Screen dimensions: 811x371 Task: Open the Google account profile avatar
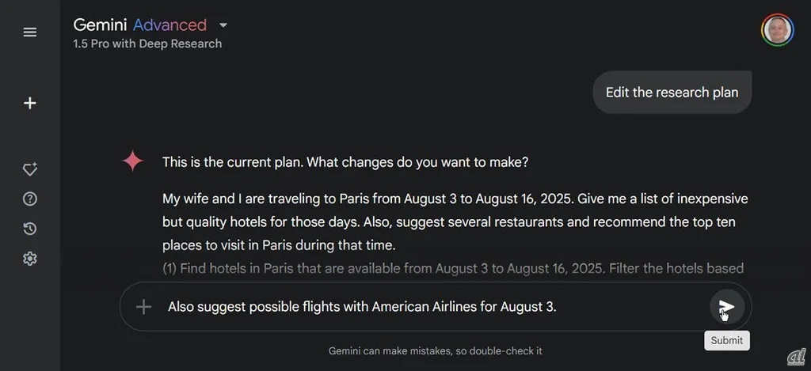[777, 30]
